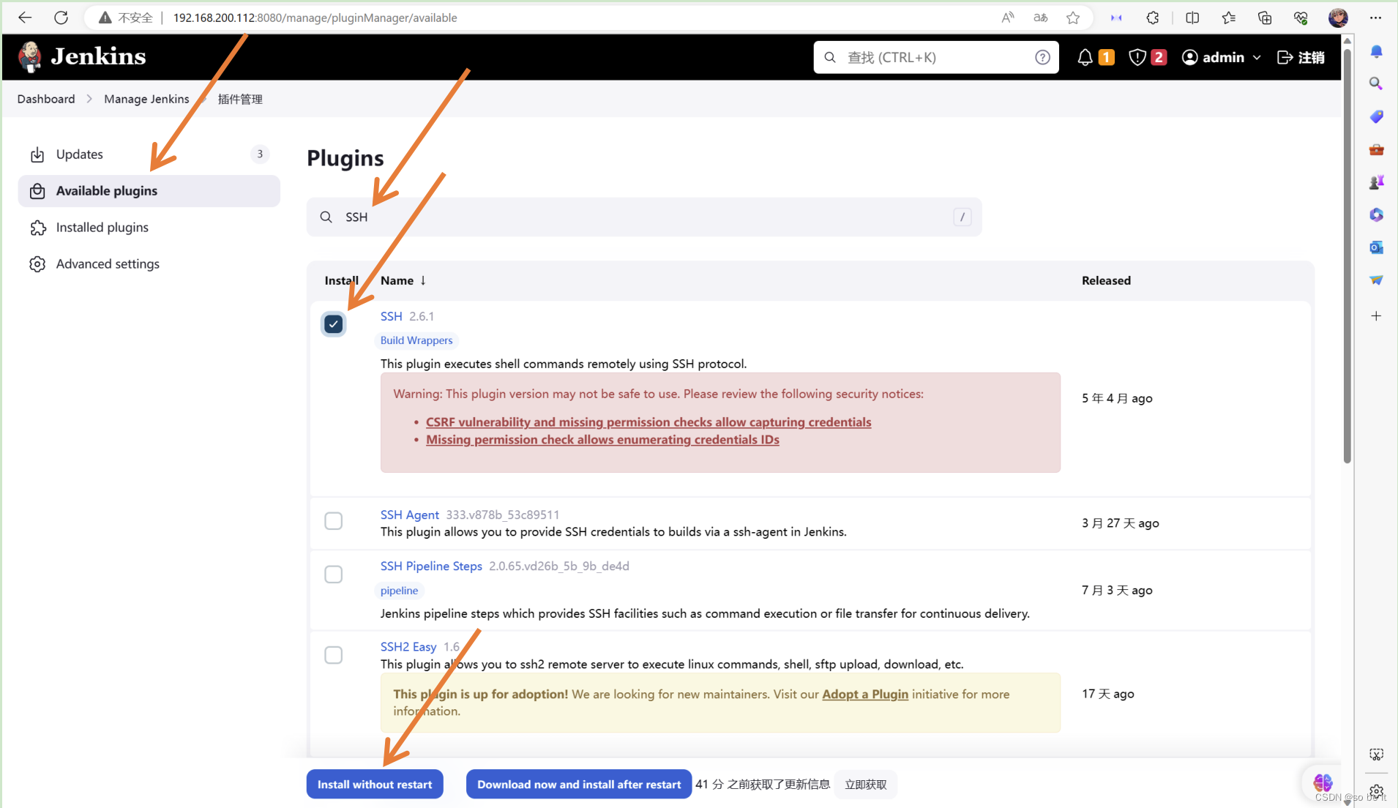Open browser settings and more menu
Screen dimensions: 1398x808
1376,18
